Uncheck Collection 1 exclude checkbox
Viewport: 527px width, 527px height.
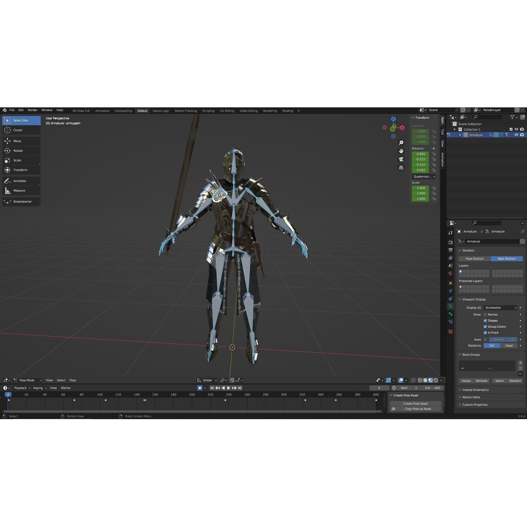(x=511, y=129)
